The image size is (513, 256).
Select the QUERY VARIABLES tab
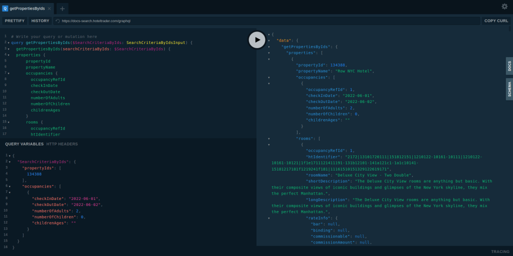[x=24, y=144]
